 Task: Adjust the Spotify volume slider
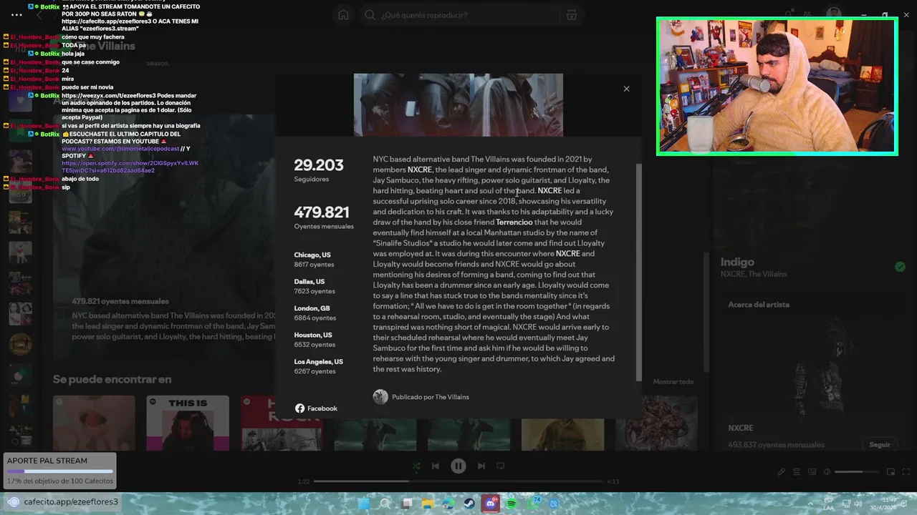(857, 471)
